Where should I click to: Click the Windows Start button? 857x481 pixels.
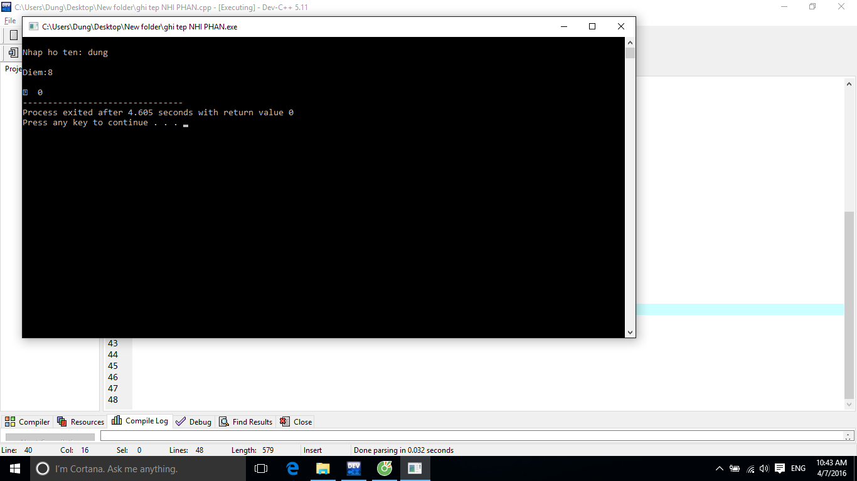tap(15, 468)
